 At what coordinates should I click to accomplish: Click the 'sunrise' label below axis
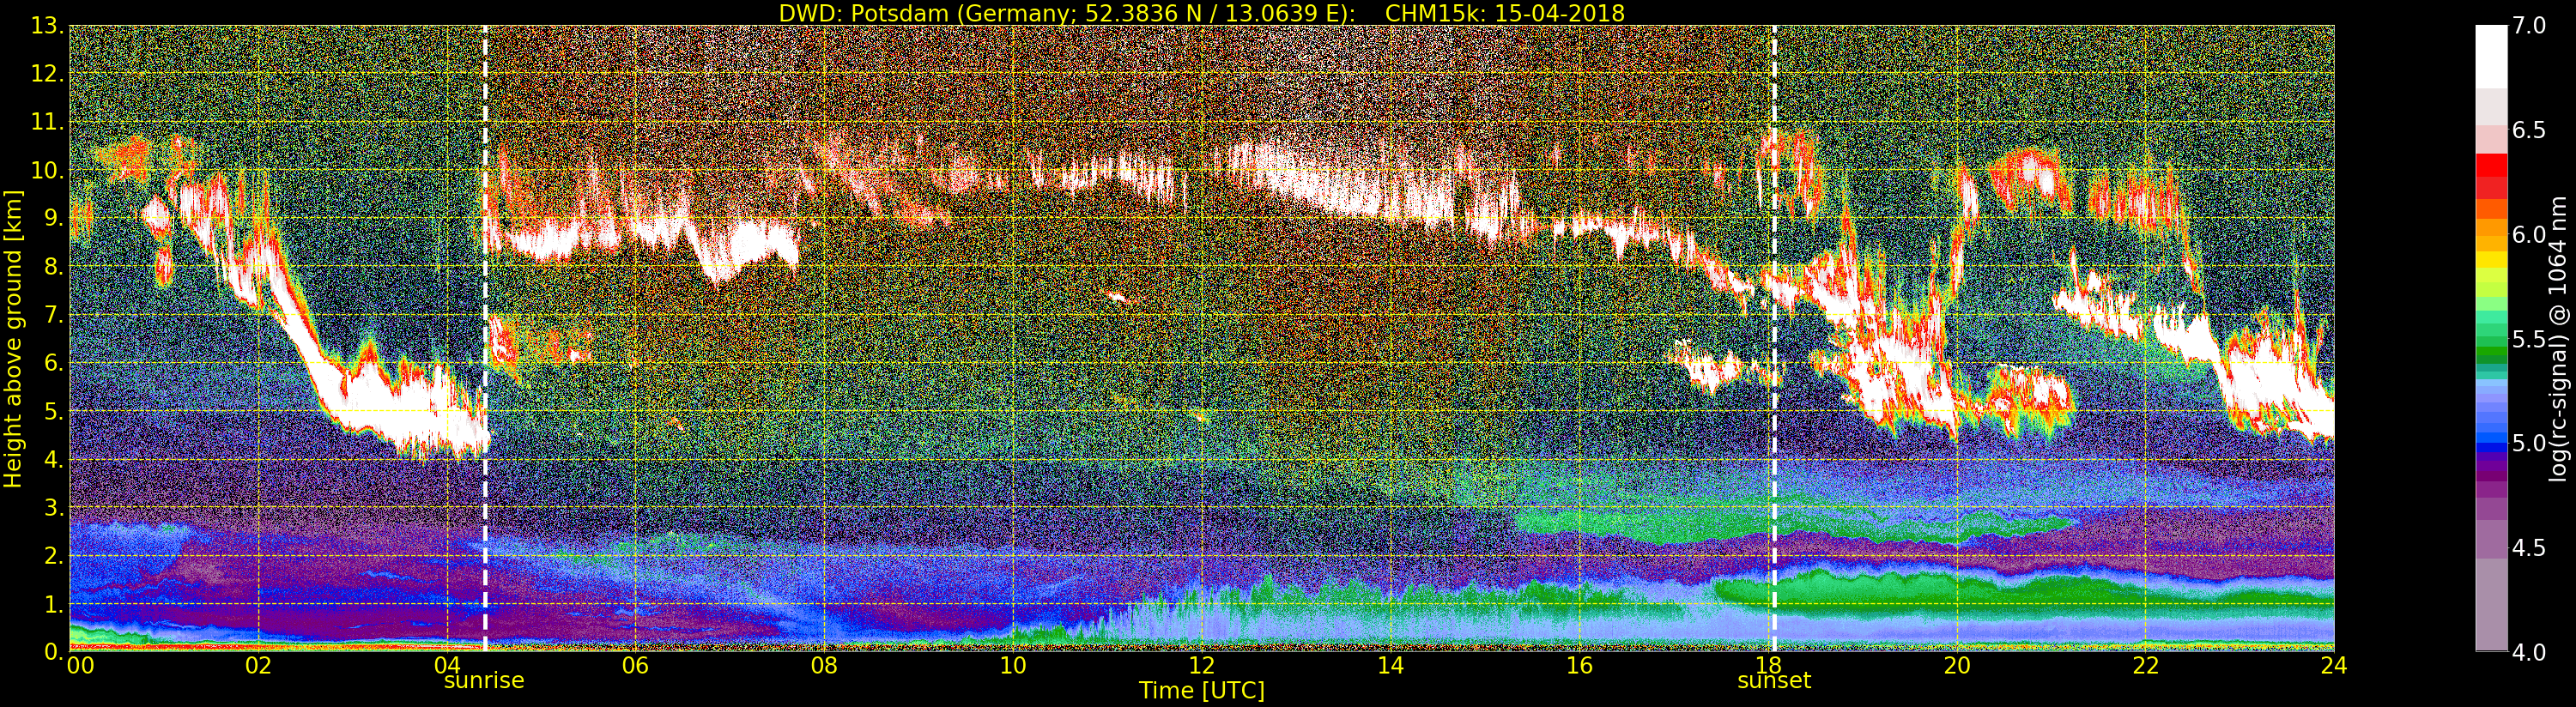[x=484, y=681]
